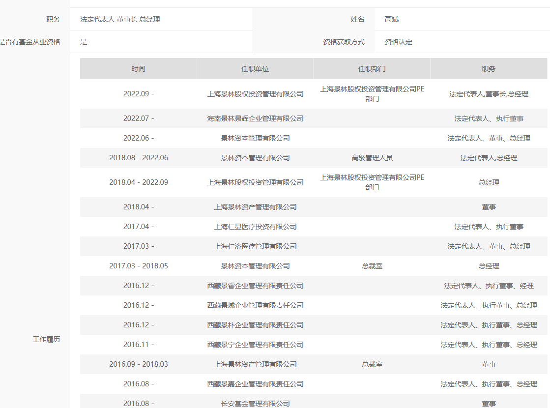Select the 西藏景域企业管理有限责任公司 row
550x408 pixels.
pos(255,305)
